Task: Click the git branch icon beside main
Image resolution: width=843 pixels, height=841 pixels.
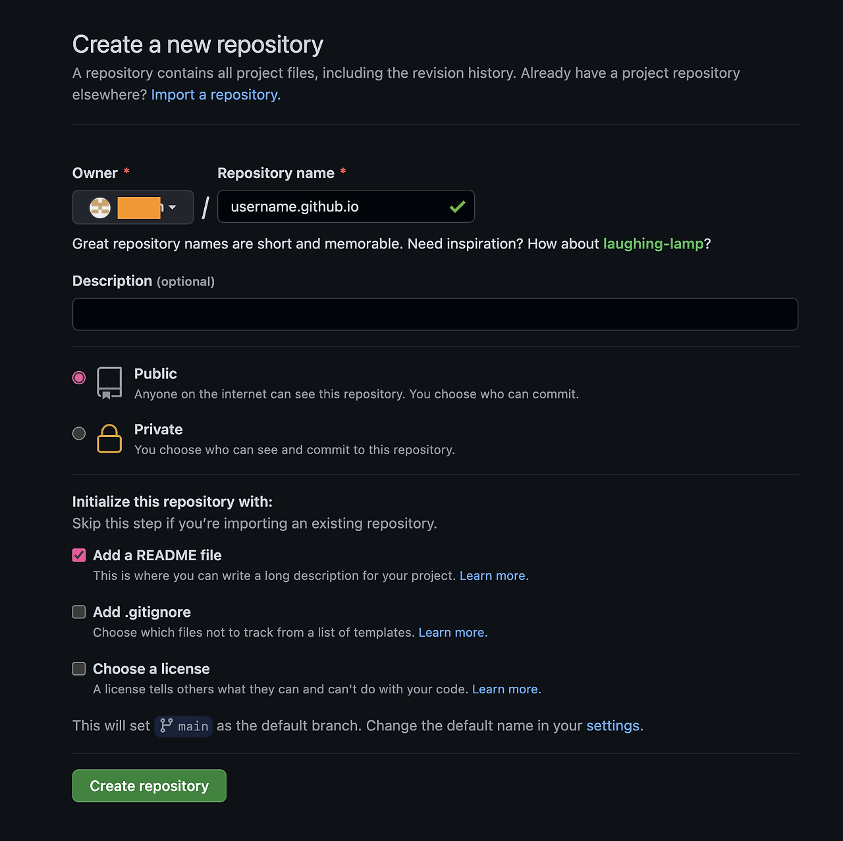Action: [x=166, y=726]
